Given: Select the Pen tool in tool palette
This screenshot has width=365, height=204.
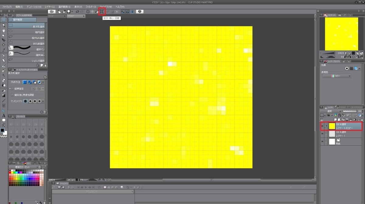Looking at the screenshot, I should (x=4, y=55).
